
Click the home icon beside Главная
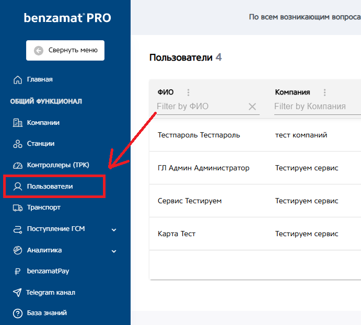coord(17,80)
